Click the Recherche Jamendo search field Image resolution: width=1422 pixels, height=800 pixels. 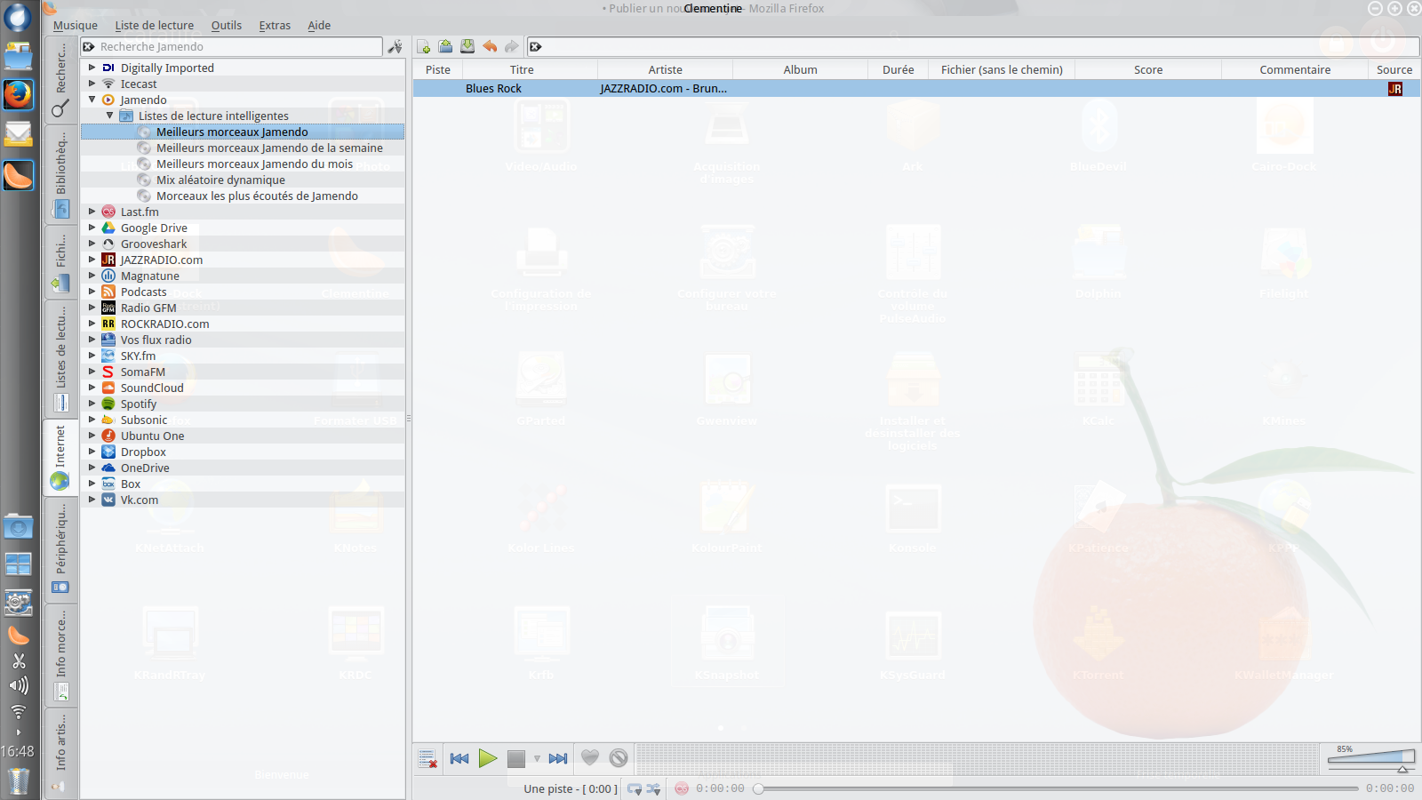click(232, 47)
